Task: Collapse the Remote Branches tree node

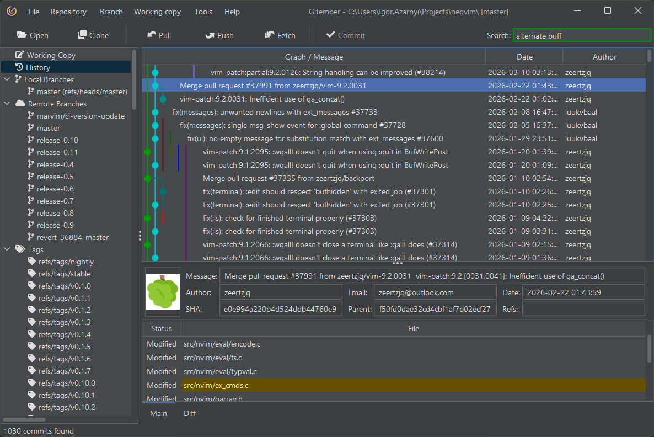Action: tap(7, 104)
